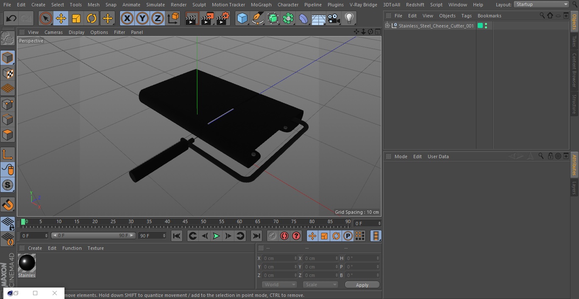Select the spline Pen tool
Screen dimensions: 579x299
tap(257, 19)
